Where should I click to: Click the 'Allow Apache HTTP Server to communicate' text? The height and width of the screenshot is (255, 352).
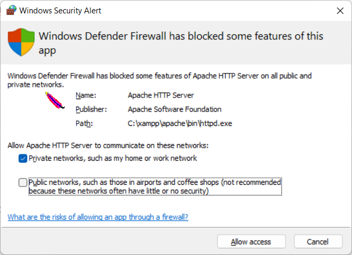tap(108, 146)
